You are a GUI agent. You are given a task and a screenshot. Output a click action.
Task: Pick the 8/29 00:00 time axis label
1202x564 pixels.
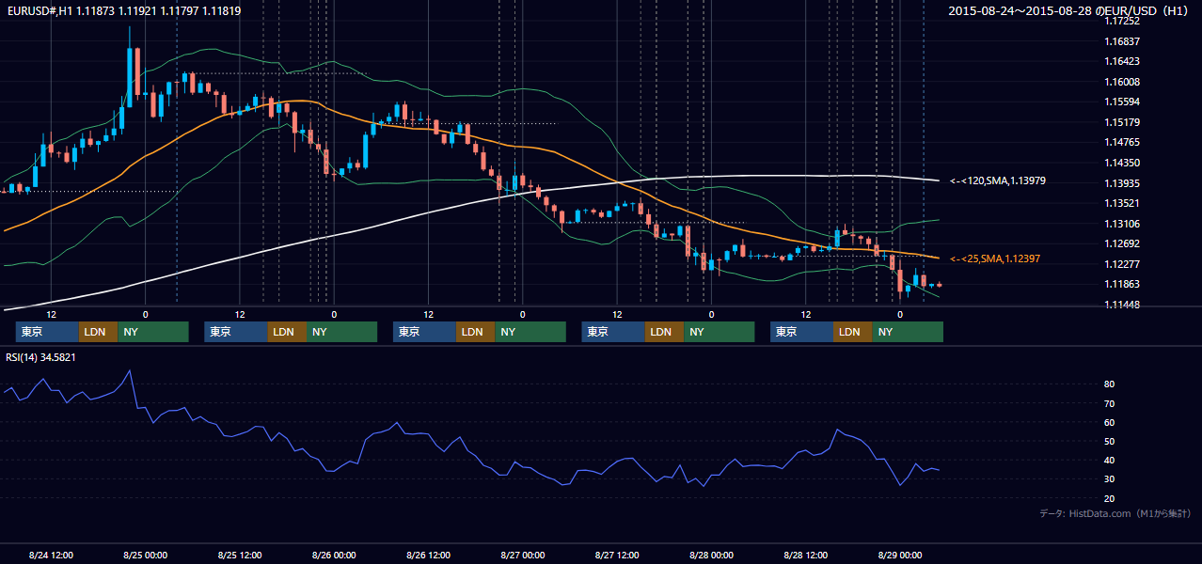[900, 555]
